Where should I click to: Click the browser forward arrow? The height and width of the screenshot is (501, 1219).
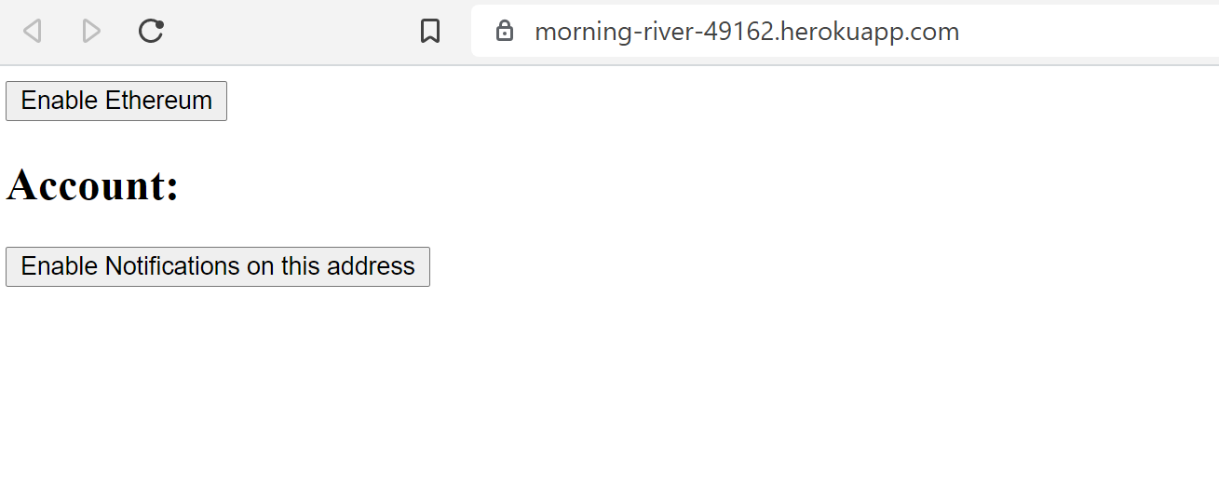click(x=91, y=32)
